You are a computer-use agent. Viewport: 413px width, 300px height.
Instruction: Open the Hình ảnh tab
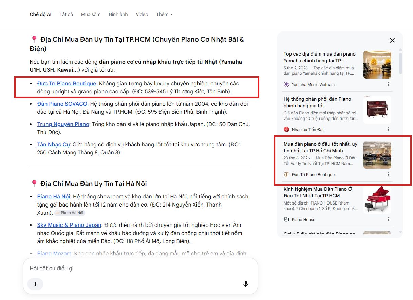coord(118,14)
